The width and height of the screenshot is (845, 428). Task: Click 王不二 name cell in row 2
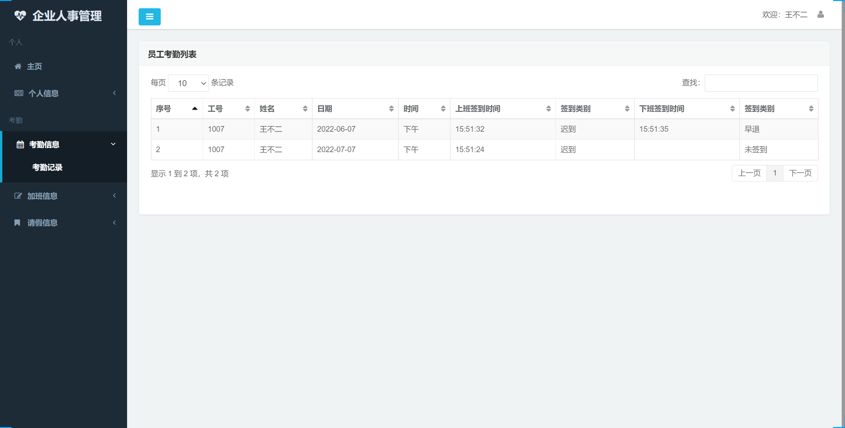[x=271, y=149]
